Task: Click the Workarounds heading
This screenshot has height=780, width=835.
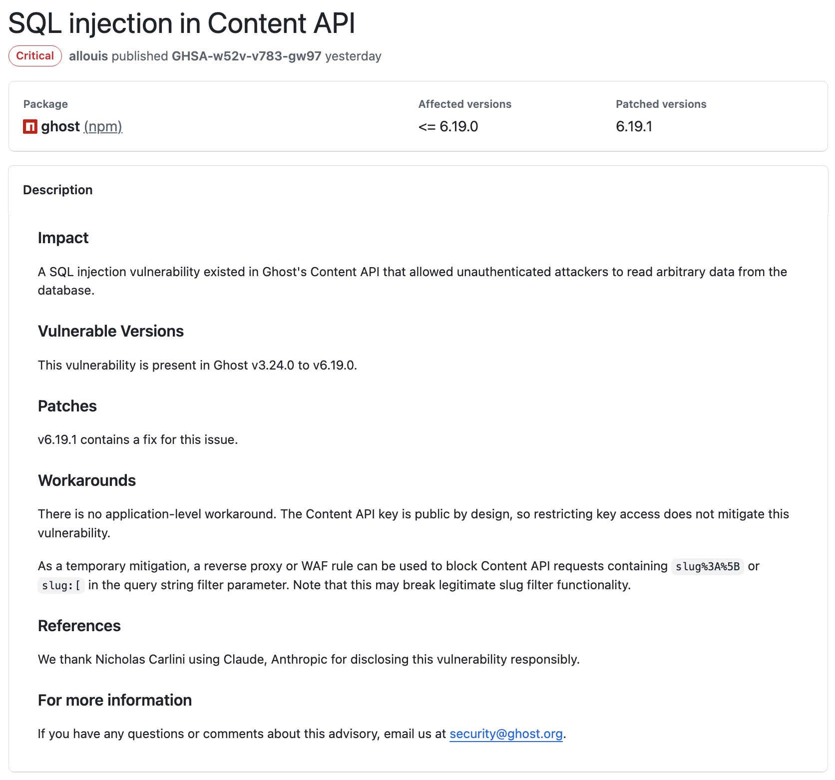Action: [87, 480]
